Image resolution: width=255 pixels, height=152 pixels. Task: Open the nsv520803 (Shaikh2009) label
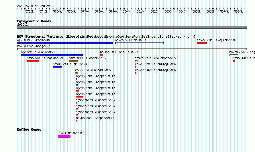(x=119, y=52)
